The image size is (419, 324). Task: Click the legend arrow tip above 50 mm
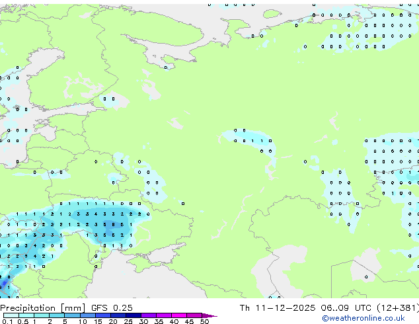pos(209,315)
